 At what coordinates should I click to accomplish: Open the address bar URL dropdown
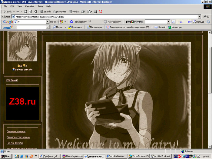point(199,17)
